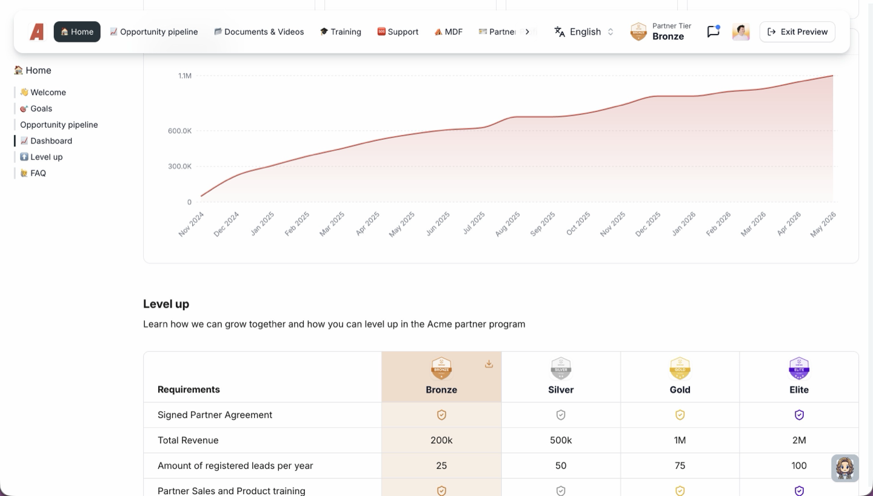873x496 pixels.
Task: Click the 2M Elite Total Revenue cell
Action: [799, 440]
